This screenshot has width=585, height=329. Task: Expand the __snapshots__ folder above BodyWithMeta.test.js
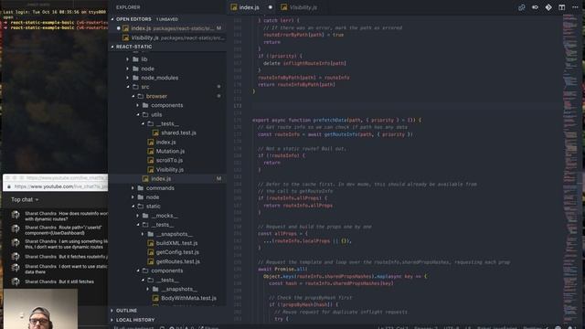click(168, 289)
